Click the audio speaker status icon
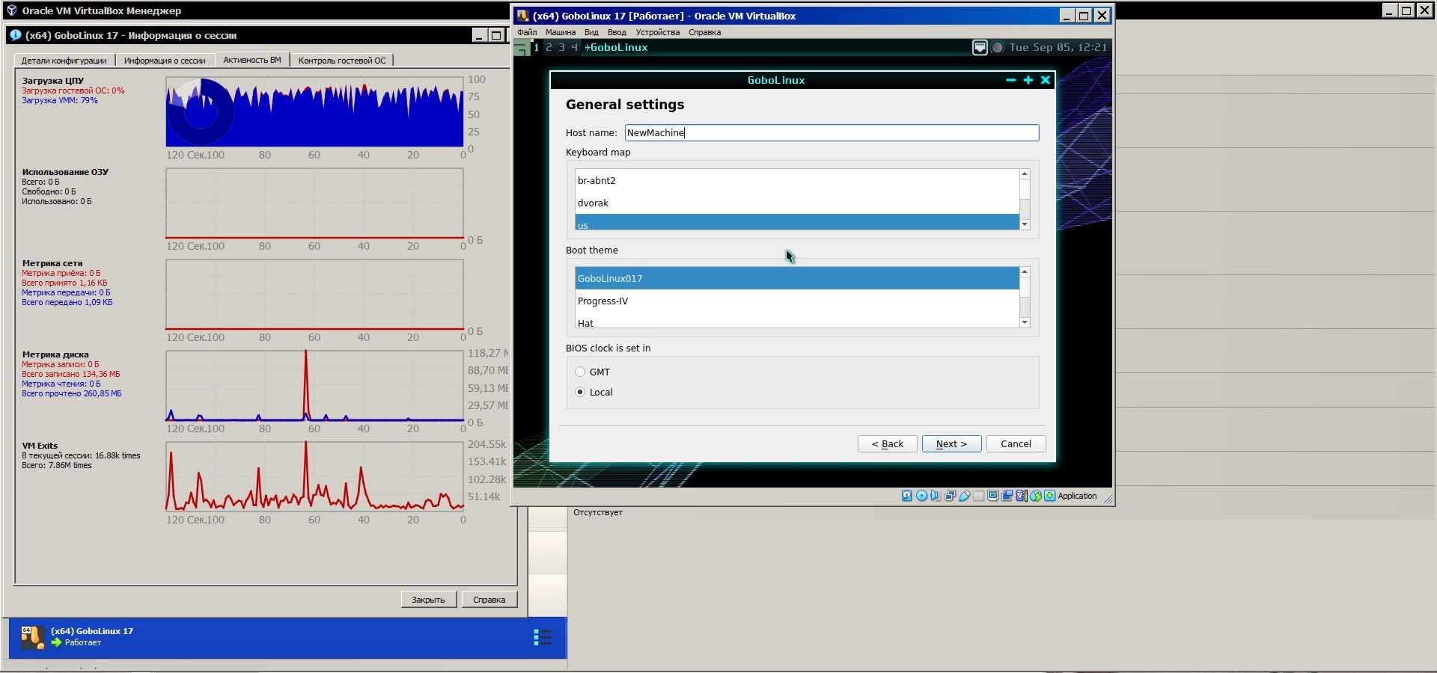 (x=936, y=496)
